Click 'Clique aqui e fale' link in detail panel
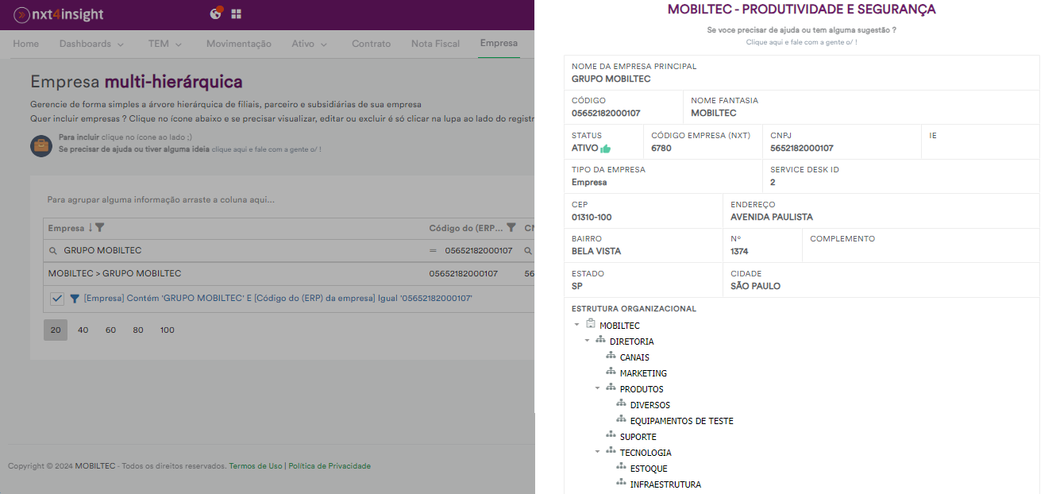The height and width of the screenshot is (494, 1060). [x=801, y=41]
